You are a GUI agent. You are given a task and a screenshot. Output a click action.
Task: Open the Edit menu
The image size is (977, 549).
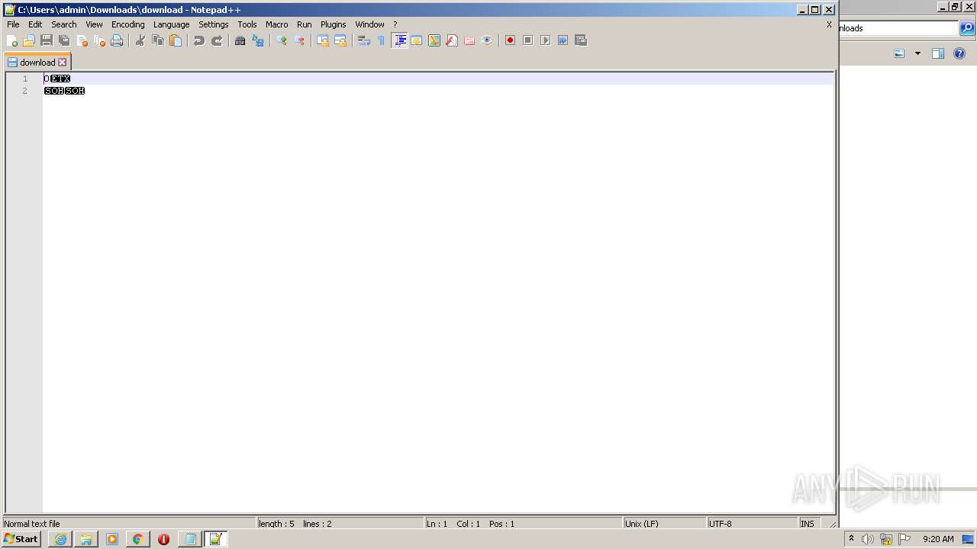[x=35, y=24]
